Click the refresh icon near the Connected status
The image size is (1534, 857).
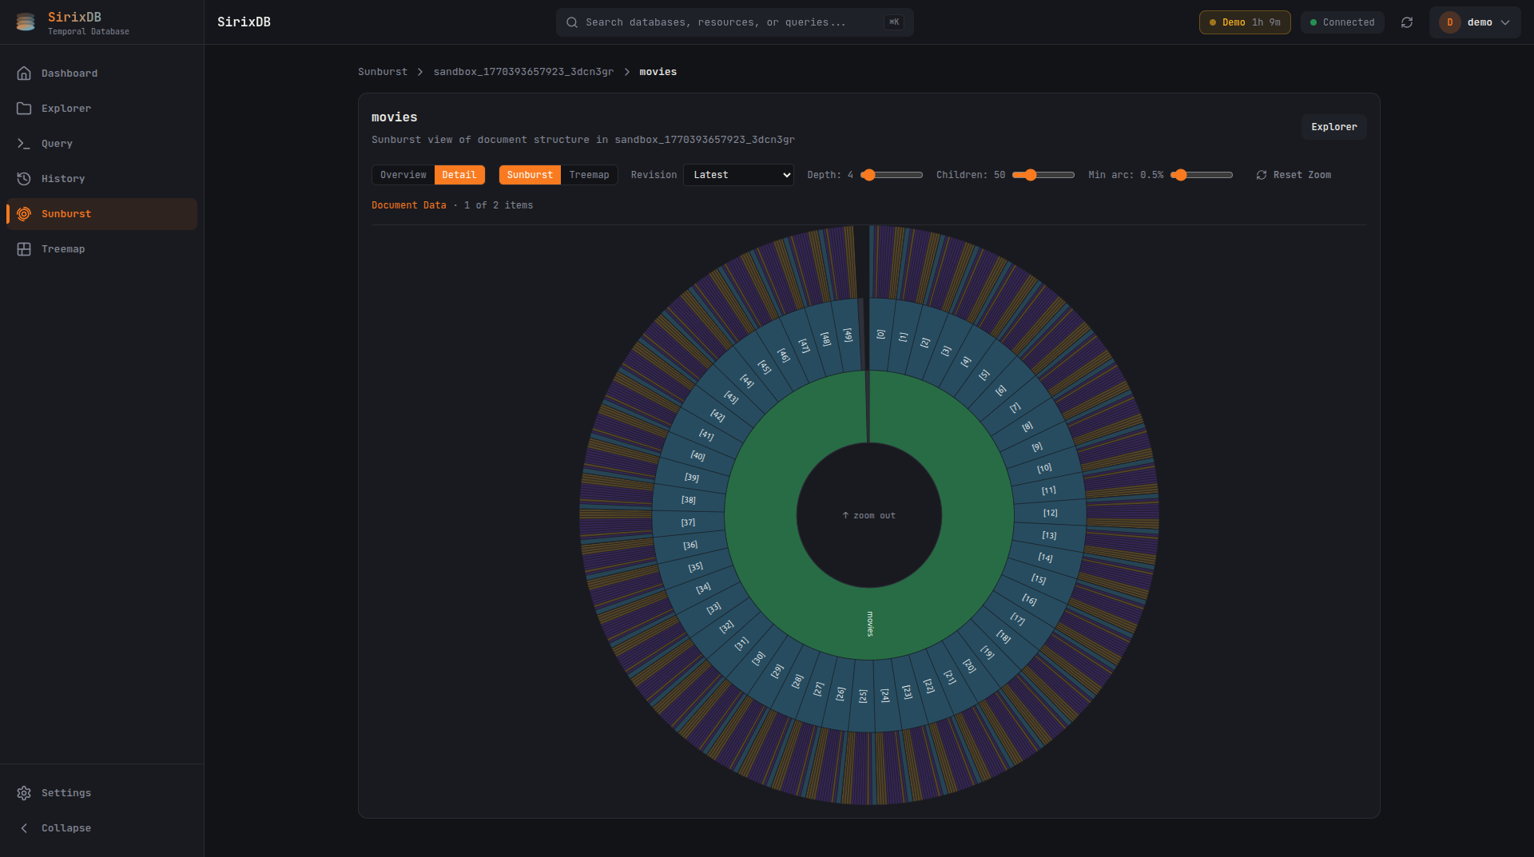pos(1407,22)
